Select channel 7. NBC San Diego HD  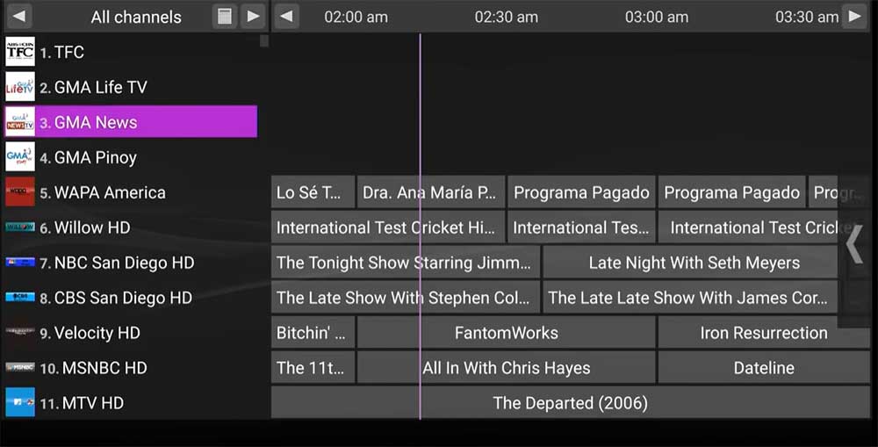[x=132, y=263]
